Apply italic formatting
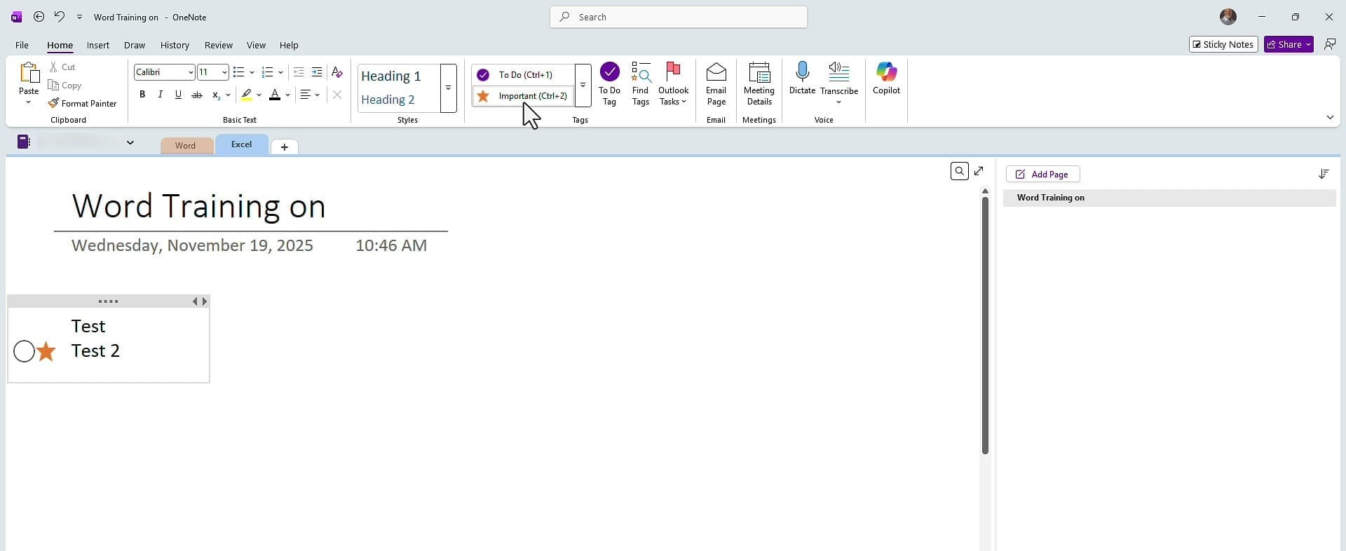1346x551 pixels. [x=161, y=95]
